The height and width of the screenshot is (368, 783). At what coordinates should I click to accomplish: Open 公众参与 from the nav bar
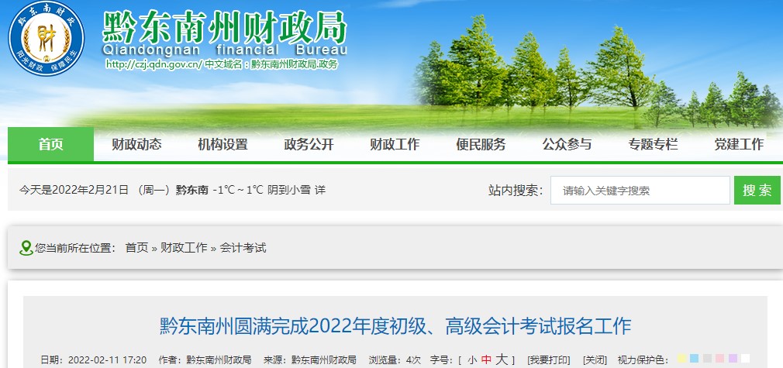coord(567,144)
